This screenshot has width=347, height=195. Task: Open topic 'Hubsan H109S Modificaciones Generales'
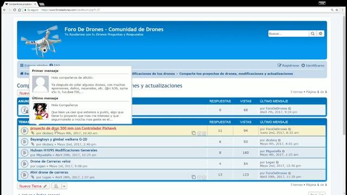[x=64, y=151]
